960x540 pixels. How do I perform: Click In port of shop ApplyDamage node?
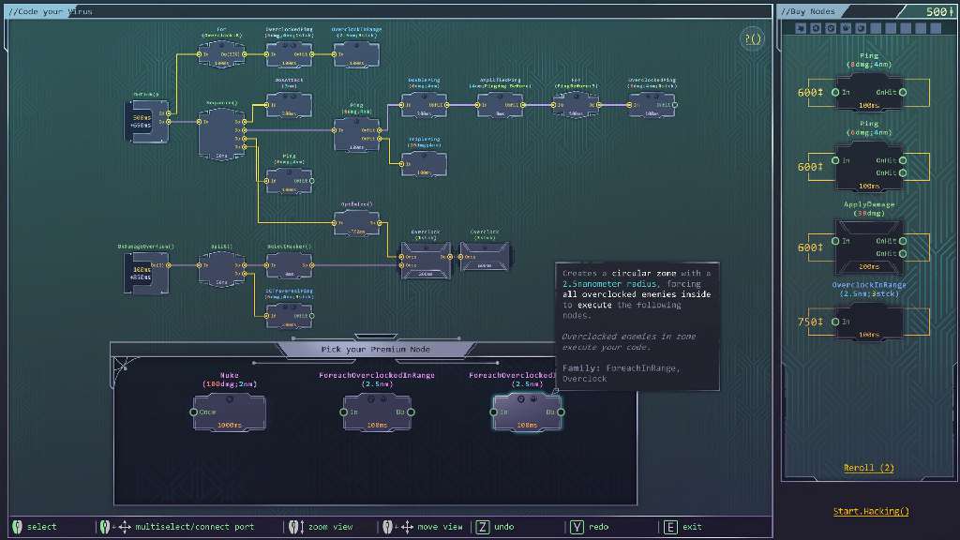[835, 241]
